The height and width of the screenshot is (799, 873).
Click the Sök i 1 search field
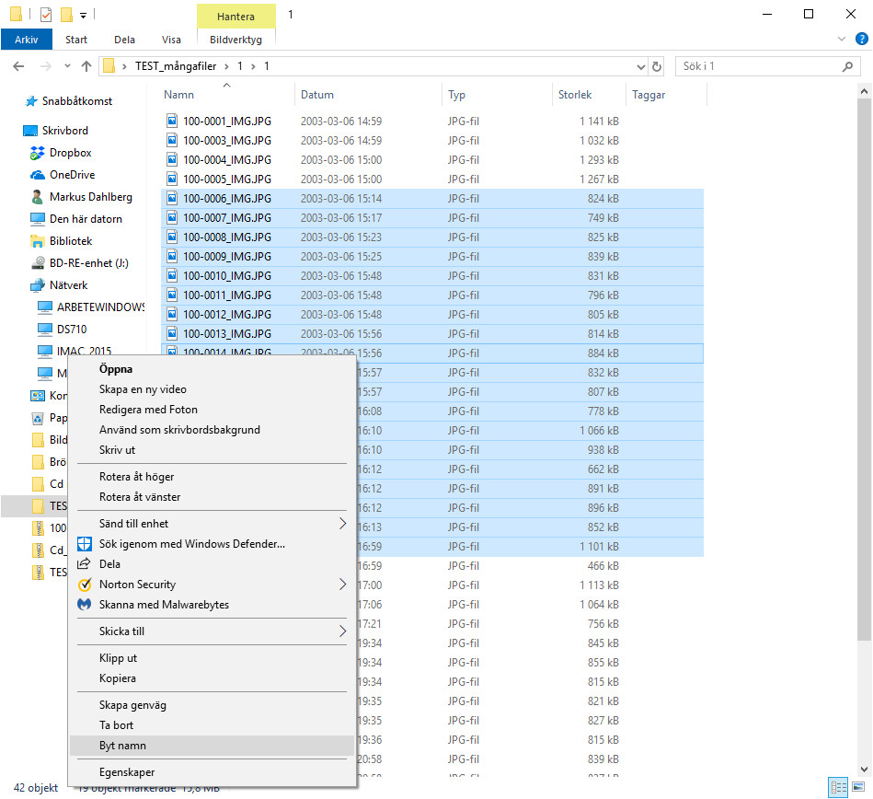point(757,67)
